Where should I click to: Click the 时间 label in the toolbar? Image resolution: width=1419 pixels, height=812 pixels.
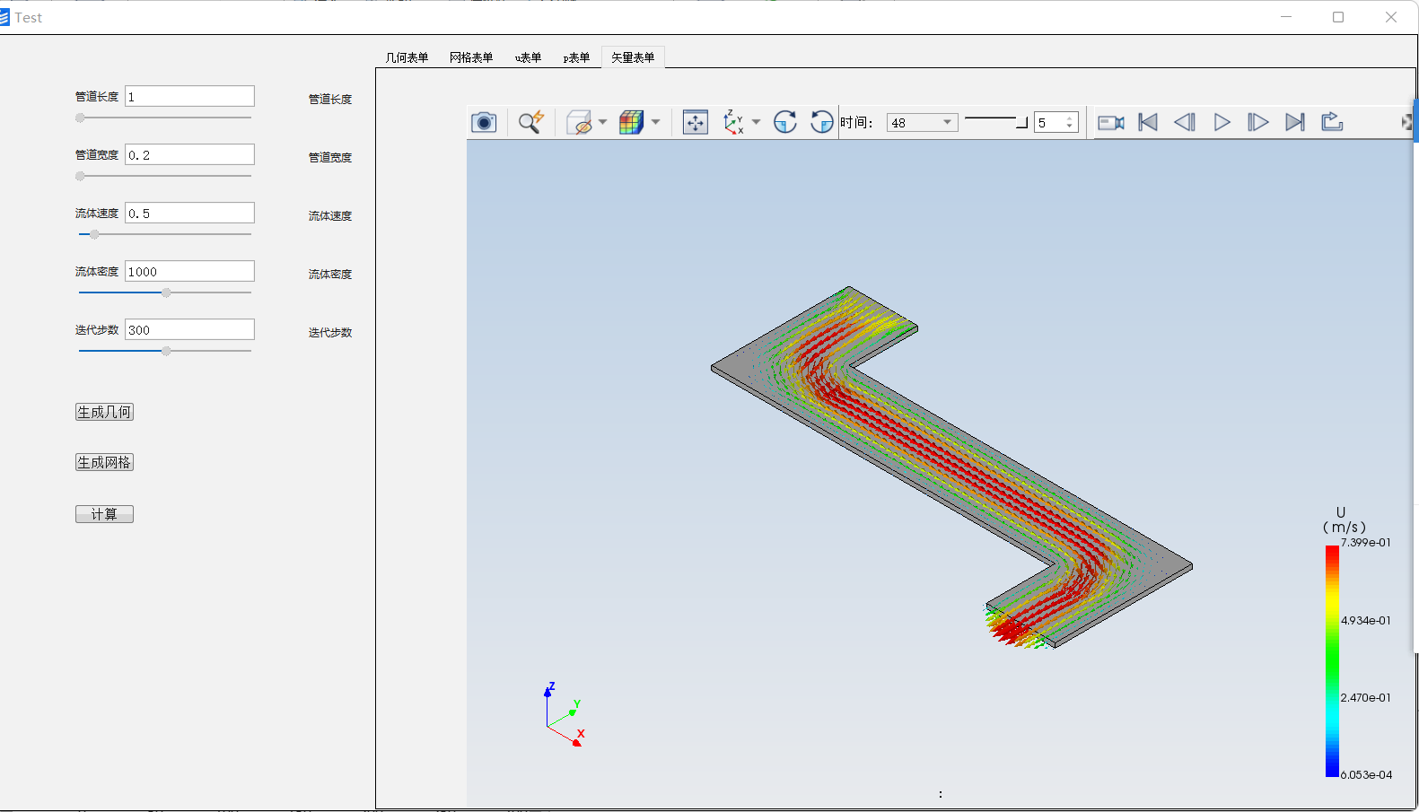pyautogui.click(x=856, y=123)
